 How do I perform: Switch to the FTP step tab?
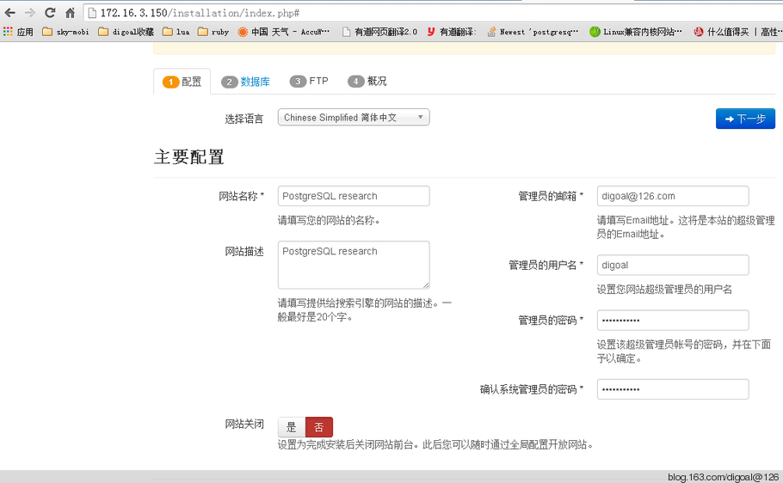coord(309,81)
